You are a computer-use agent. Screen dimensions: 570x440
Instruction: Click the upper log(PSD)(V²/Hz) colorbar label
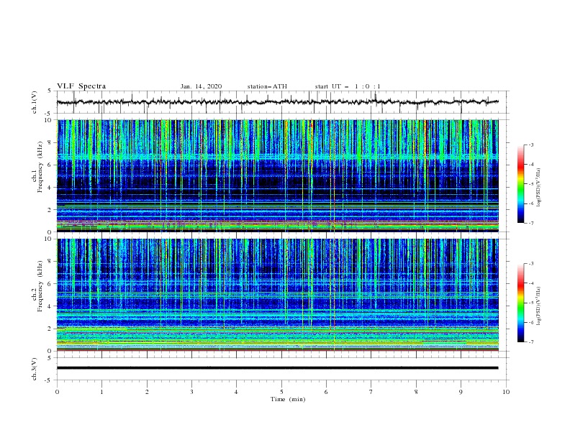coord(538,188)
